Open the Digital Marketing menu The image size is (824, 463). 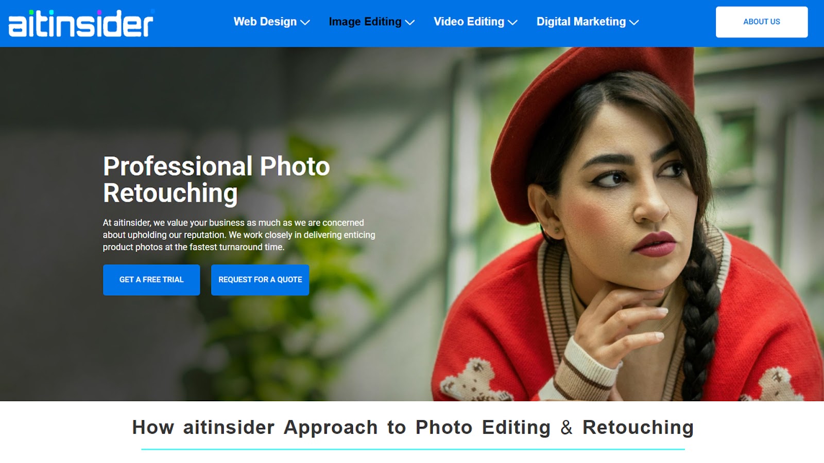tap(581, 22)
